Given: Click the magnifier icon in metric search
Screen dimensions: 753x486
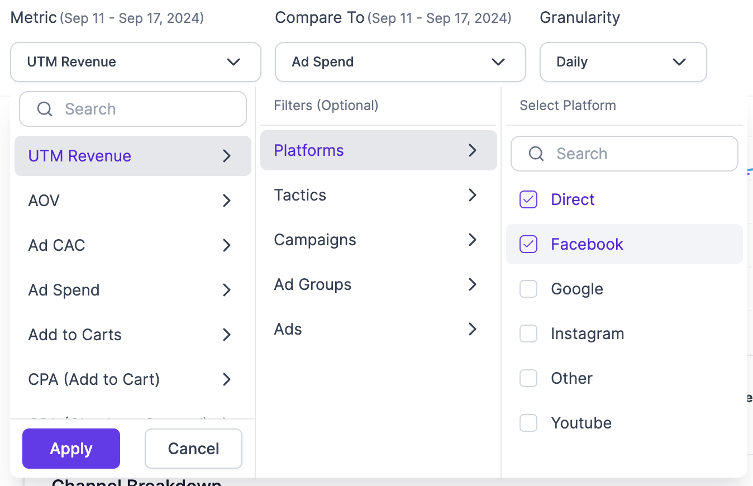Looking at the screenshot, I should click(x=45, y=109).
